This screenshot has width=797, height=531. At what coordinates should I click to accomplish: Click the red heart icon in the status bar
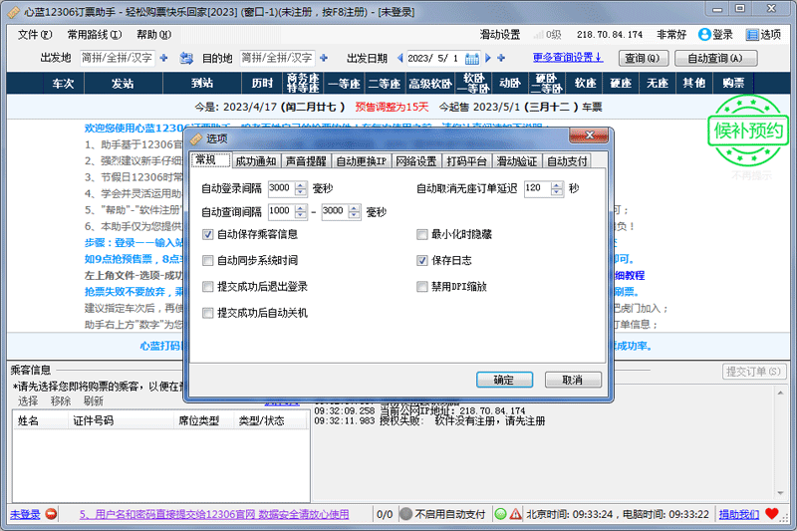(x=771, y=514)
